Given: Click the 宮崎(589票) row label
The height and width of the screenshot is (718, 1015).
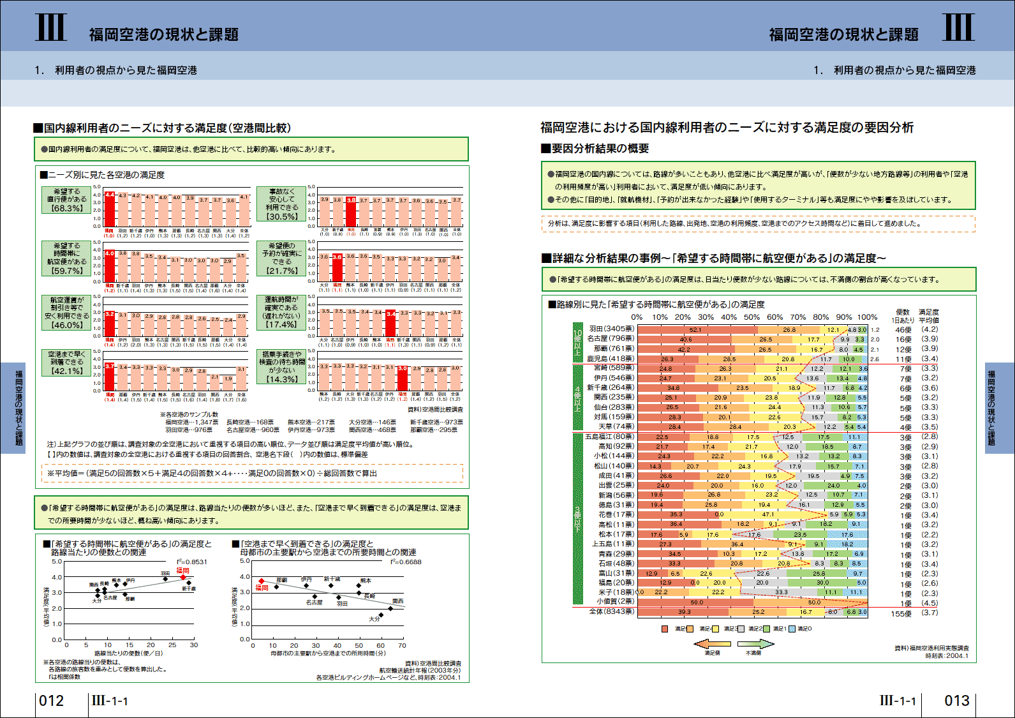Looking at the screenshot, I should (x=614, y=368).
